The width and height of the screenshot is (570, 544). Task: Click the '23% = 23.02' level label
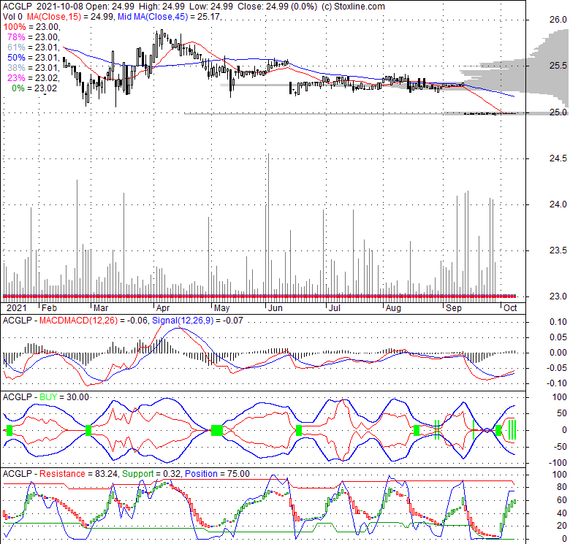pyautogui.click(x=33, y=77)
